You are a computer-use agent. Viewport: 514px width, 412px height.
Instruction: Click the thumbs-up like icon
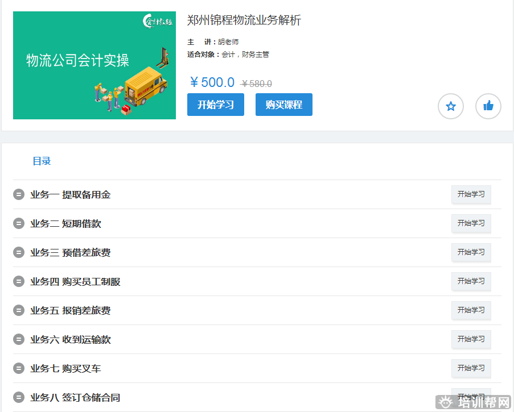(488, 106)
